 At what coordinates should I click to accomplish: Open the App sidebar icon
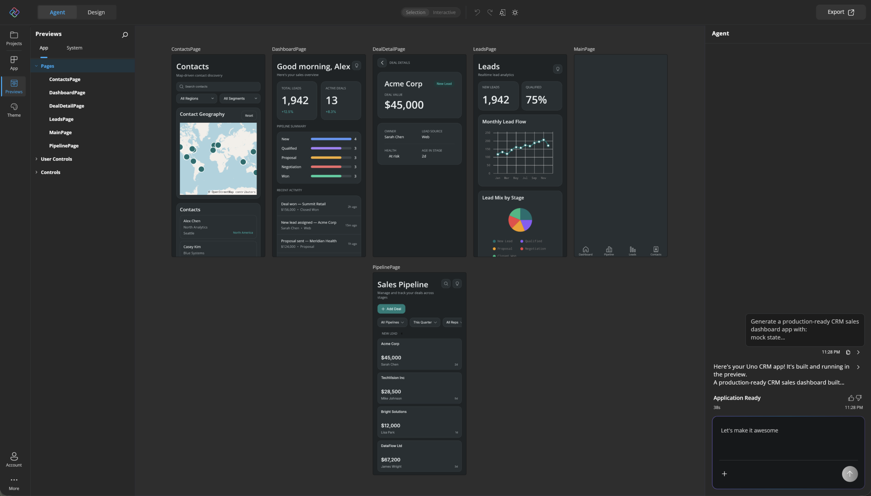14,63
